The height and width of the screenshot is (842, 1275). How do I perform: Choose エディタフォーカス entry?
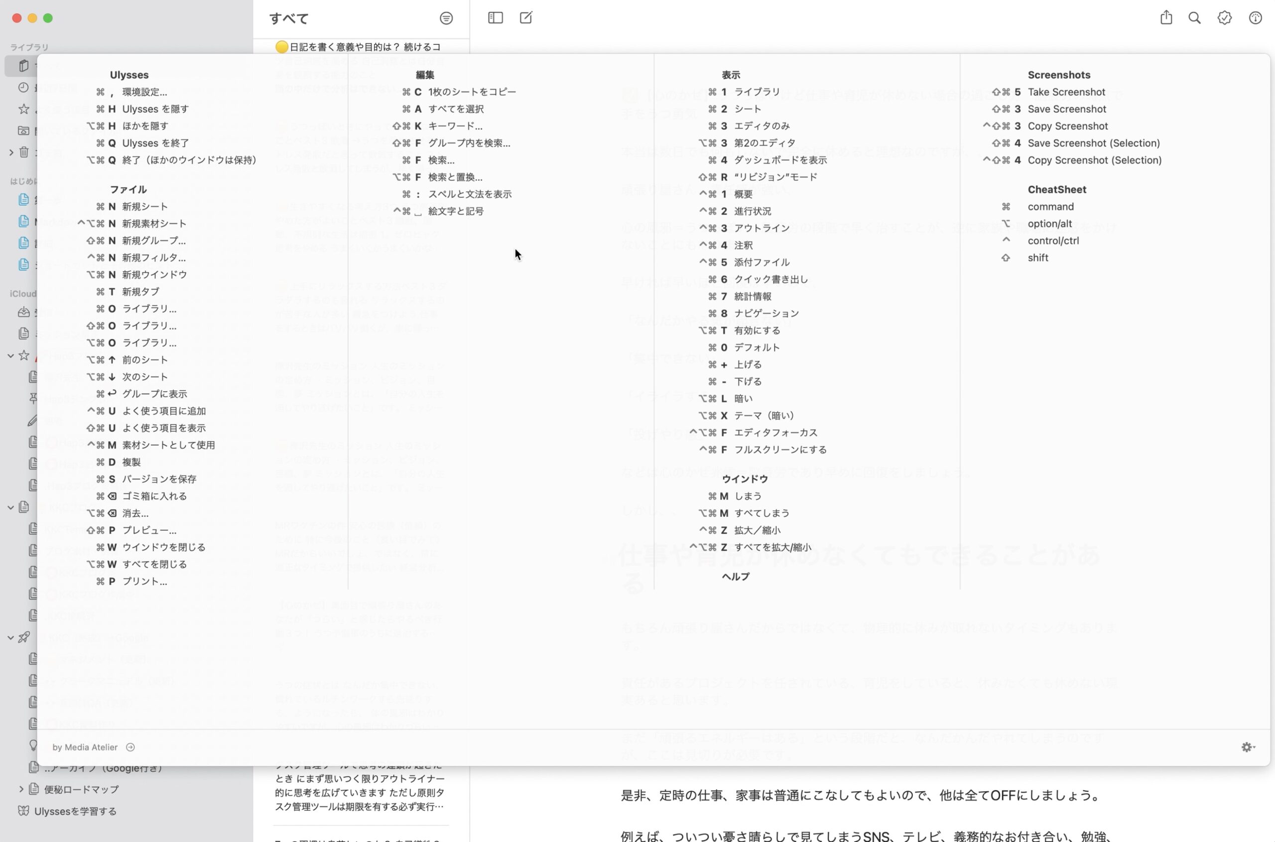point(775,433)
